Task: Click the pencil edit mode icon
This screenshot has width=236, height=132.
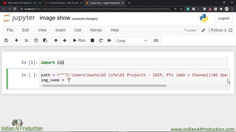Action: (x=203, y=30)
